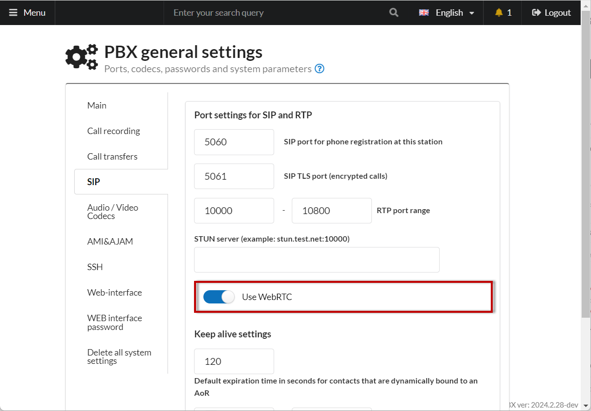Open the Call recording tab
This screenshot has height=411, width=591.
113,131
